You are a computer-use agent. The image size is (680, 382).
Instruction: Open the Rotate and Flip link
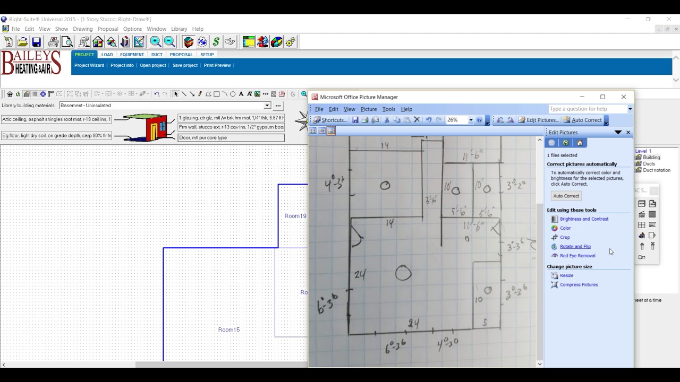[575, 246]
